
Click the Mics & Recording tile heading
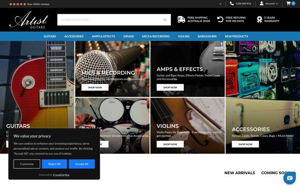[x=108, y=73]
